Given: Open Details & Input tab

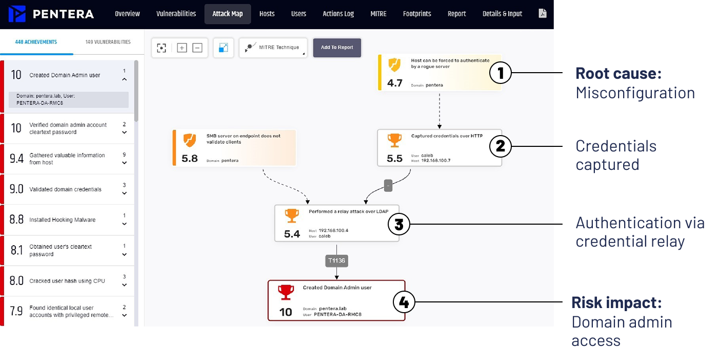Looking at the screenshot, I should coord(503,14).
